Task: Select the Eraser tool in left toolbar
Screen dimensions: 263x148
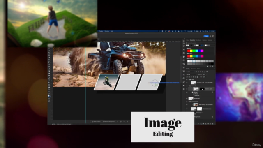Action: click(x=49, y=69)
